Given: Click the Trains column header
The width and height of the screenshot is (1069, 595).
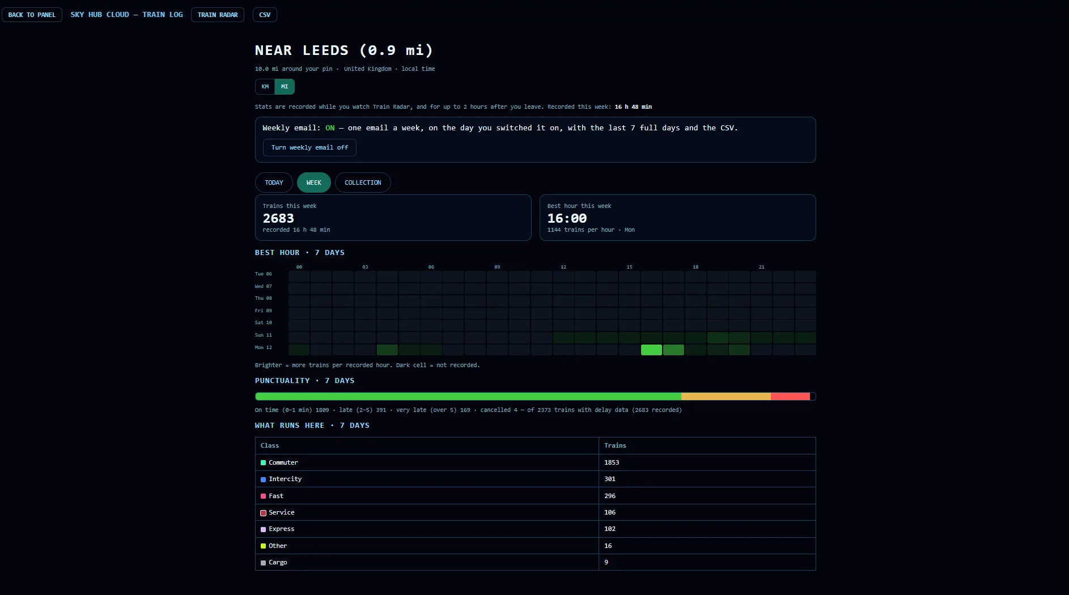Looking at the screenshot, I should (x=707, y=446).
